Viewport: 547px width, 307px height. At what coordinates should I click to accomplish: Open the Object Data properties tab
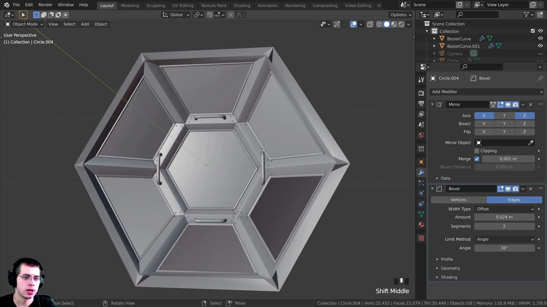(421, 214)
